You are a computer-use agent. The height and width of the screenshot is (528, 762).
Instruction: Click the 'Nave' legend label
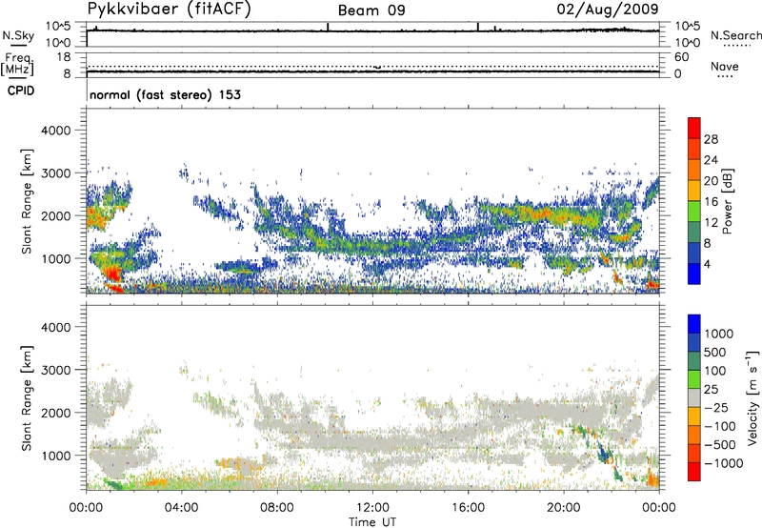click(x=725, y=66)
